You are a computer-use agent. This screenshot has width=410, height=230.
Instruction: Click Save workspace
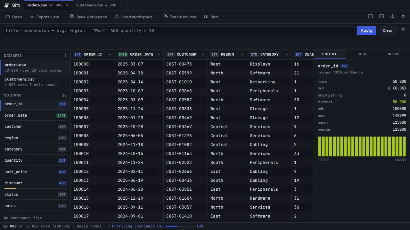point(88,17)
